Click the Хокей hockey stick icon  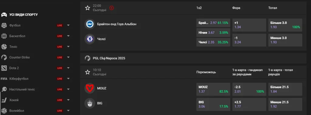4,100
